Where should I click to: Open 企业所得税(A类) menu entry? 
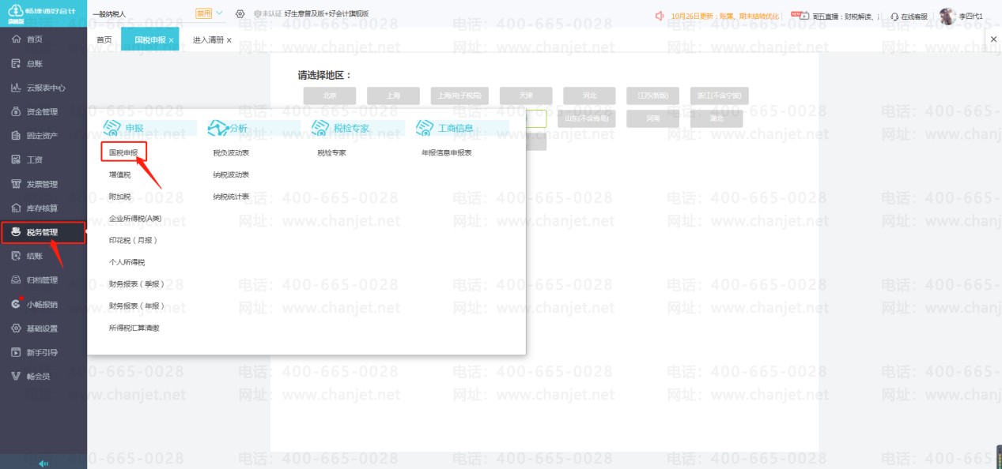(x=134, y=218)
